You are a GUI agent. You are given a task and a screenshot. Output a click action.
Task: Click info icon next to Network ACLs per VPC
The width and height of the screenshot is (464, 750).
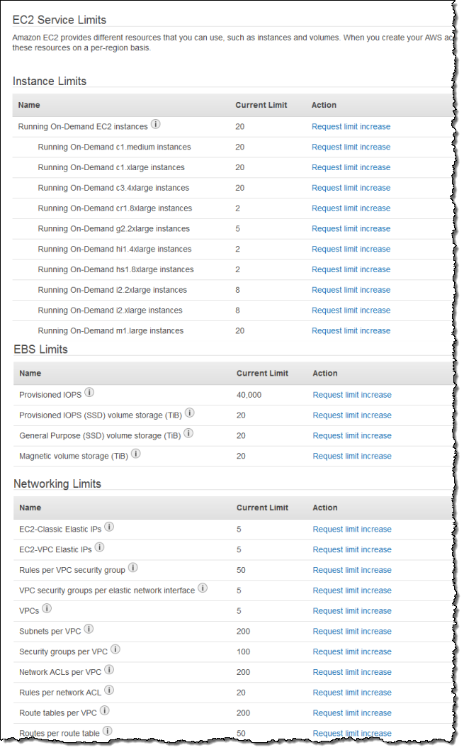109,671
